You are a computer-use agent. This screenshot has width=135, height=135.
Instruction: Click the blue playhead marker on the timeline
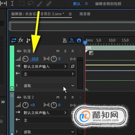[85, 43]
